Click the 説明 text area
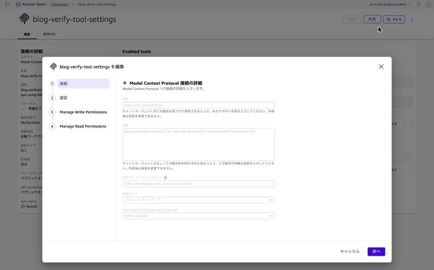 tap(198, 144)
